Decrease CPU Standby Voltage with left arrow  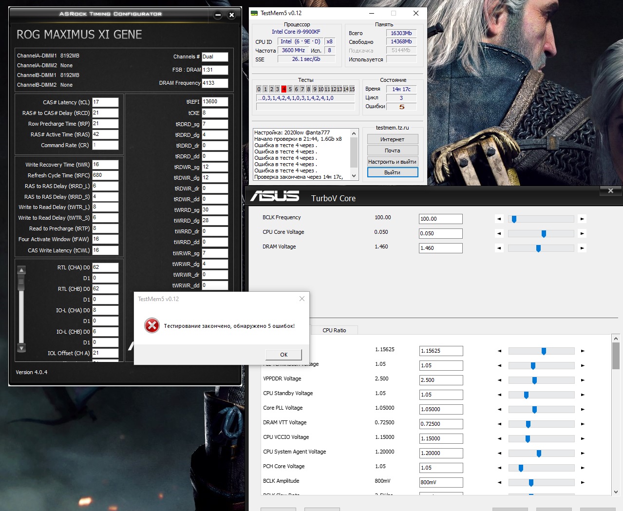coord(499,395)
